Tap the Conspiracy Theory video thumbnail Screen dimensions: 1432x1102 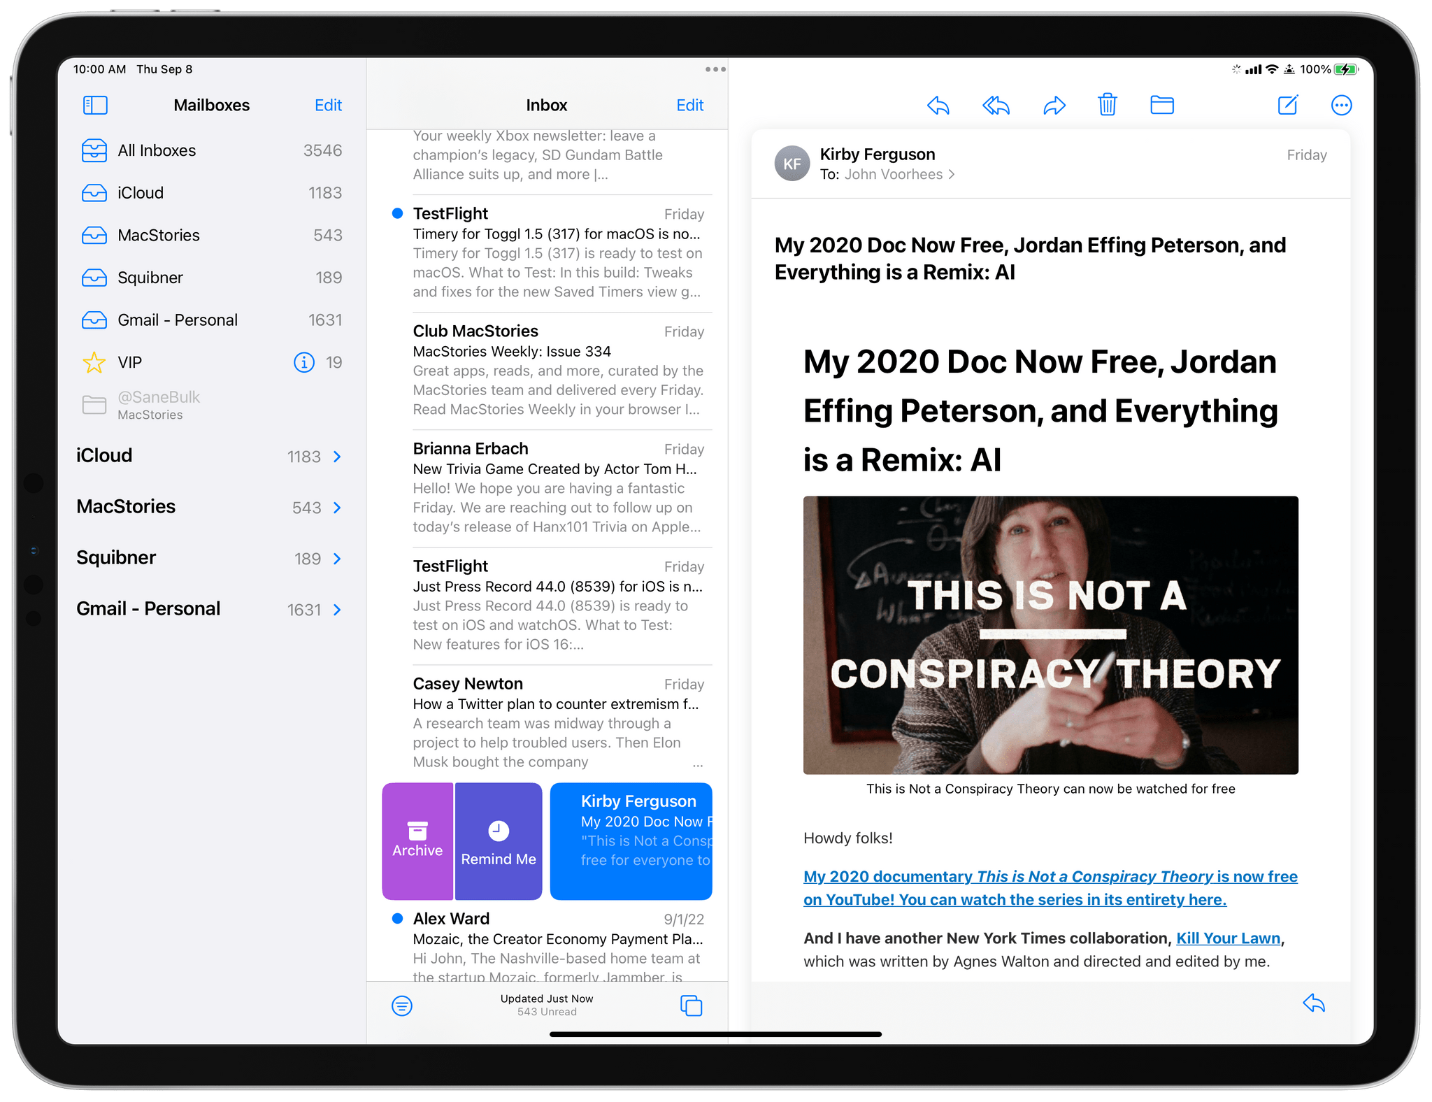(x=1050, y=635)
